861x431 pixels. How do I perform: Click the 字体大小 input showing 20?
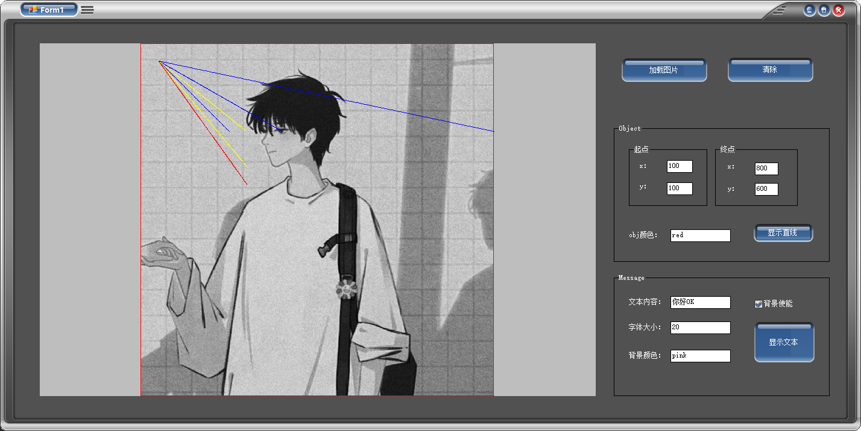[700, 327]
